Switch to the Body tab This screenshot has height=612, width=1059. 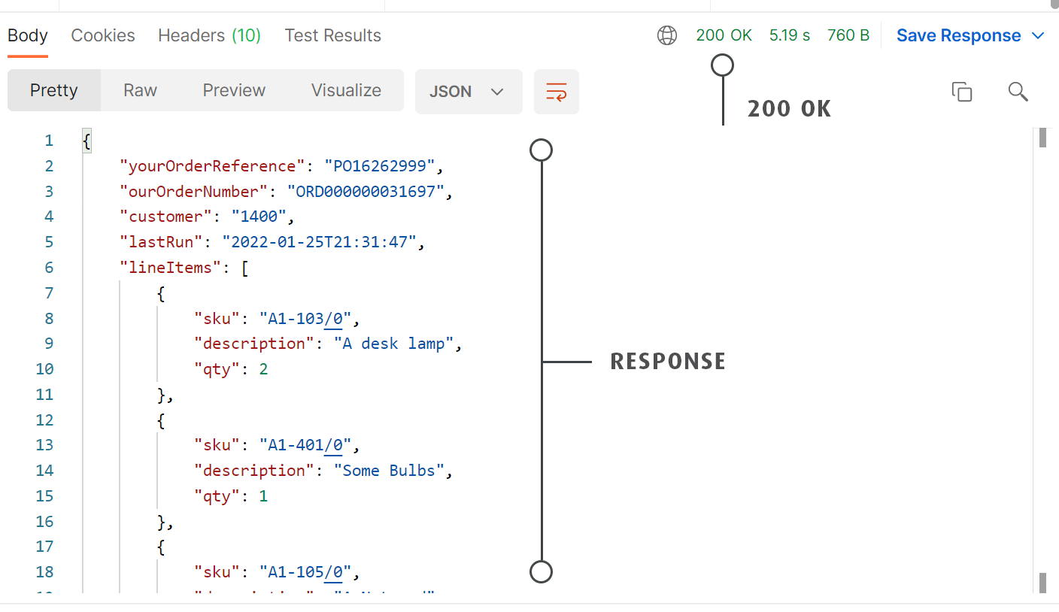tap(28, 35)
